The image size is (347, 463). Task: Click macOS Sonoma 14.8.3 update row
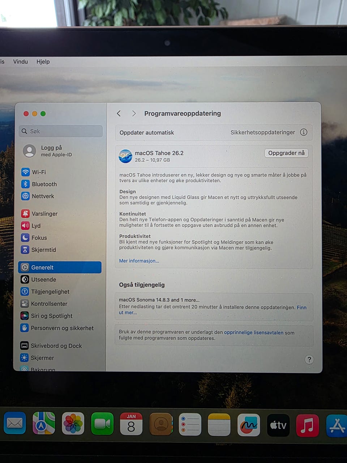[214, 306]
